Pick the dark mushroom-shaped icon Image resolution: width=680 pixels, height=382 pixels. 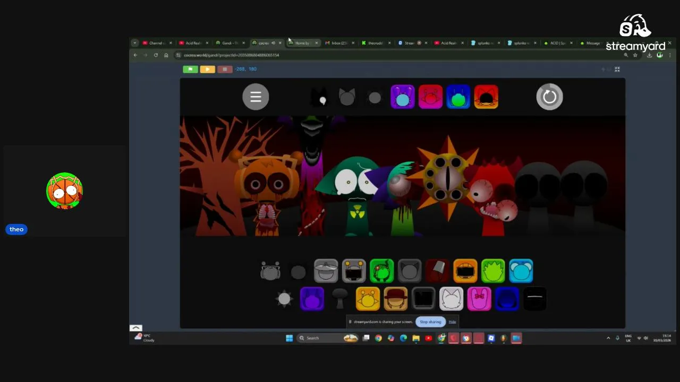[x=340, y=299]
